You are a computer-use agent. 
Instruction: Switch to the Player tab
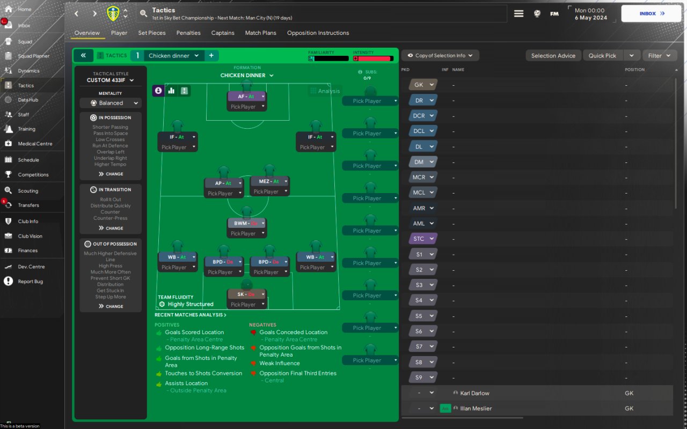tap(119, 33)
